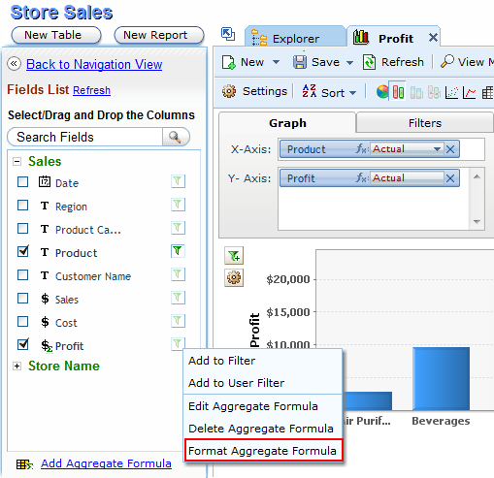
Task: Check the Region field checkbox
Action: tap(22, 206)
